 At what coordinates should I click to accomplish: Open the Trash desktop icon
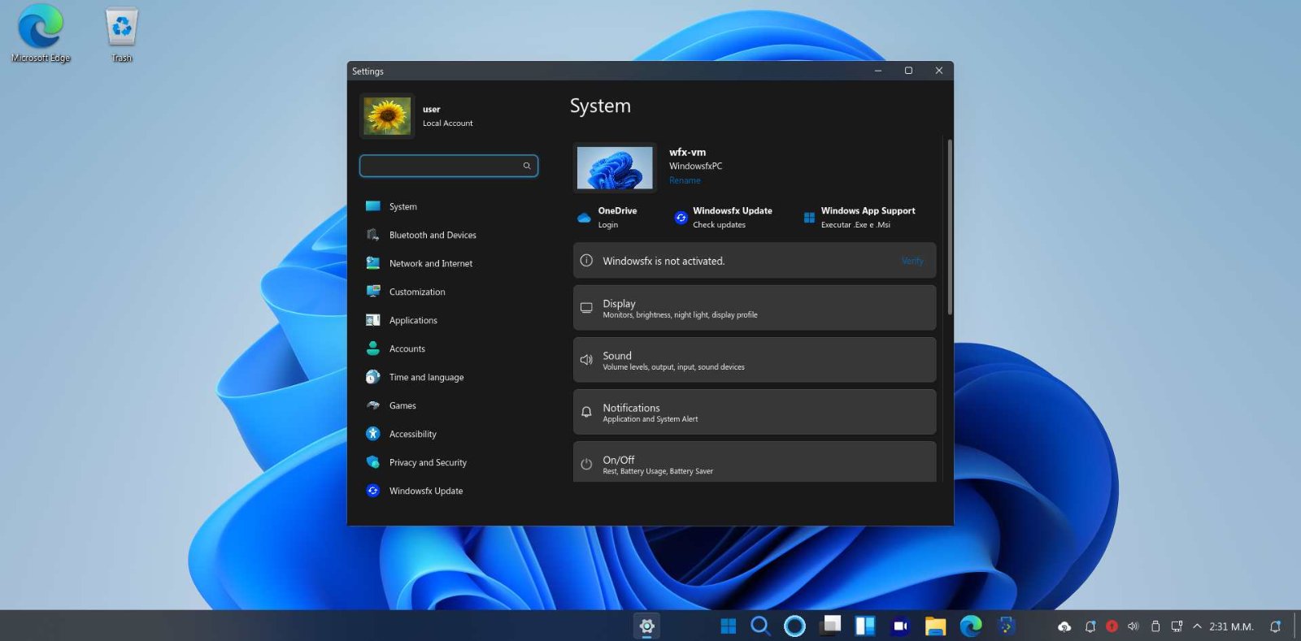[x=122, y=33]
